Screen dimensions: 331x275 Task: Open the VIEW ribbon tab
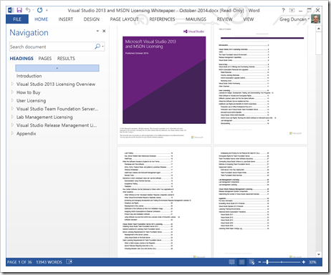pos(249,19)
